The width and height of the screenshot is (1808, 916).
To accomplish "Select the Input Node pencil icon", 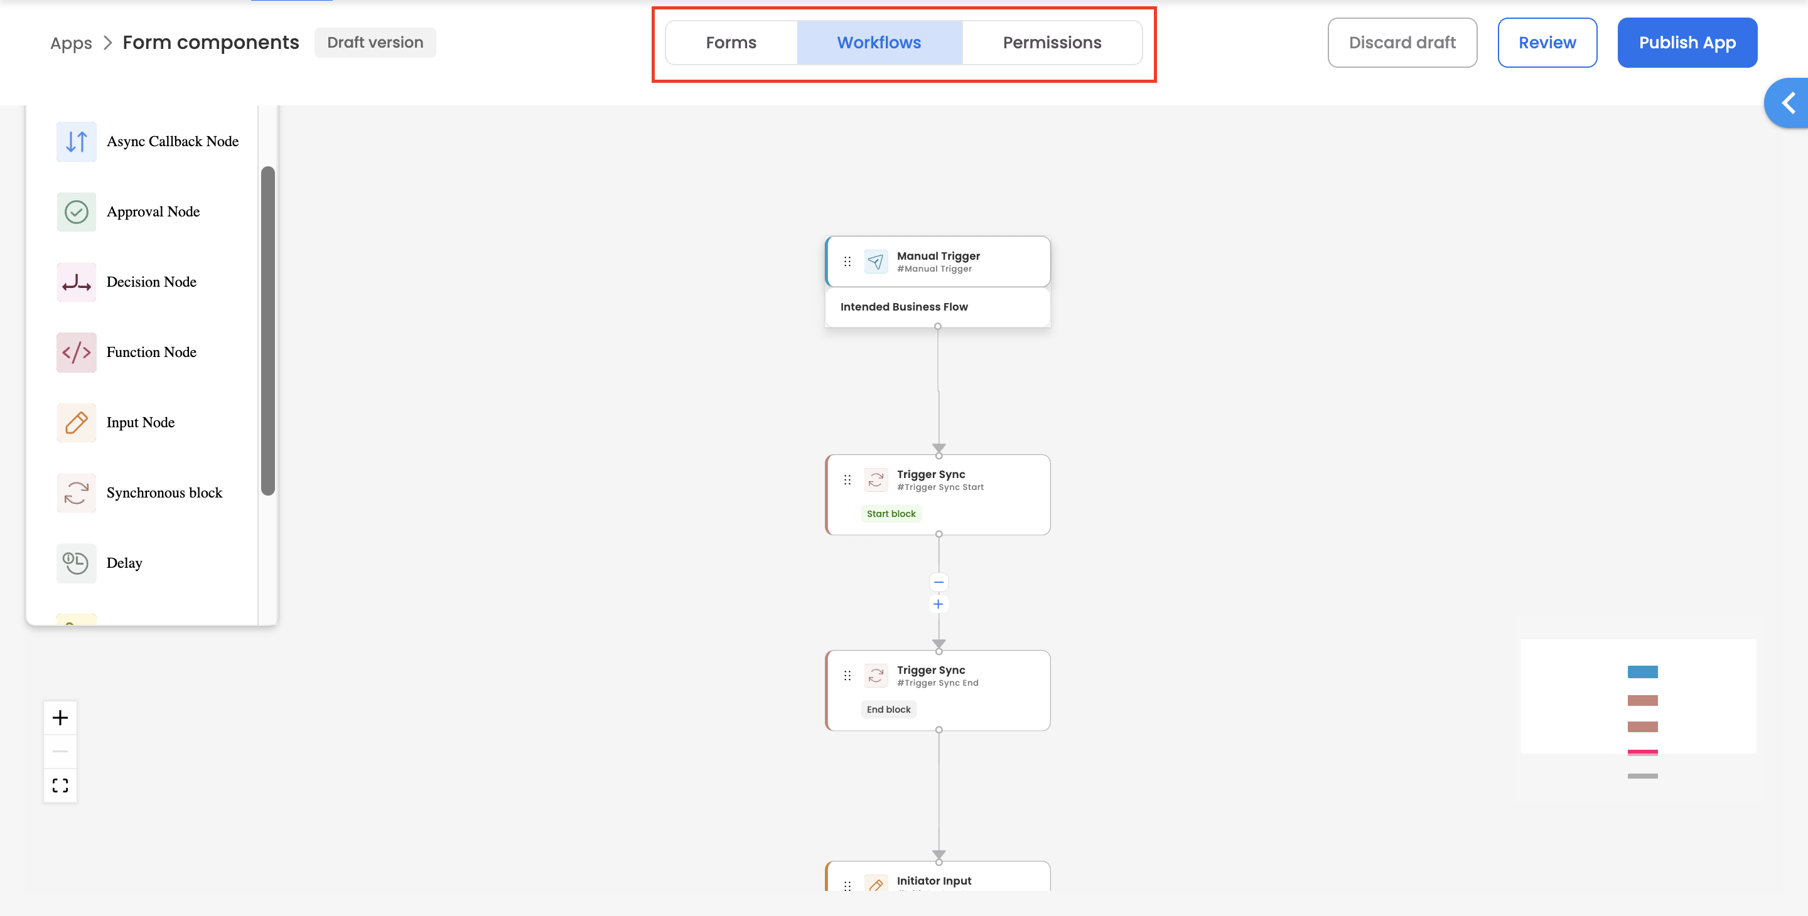I will pos(76,422).
